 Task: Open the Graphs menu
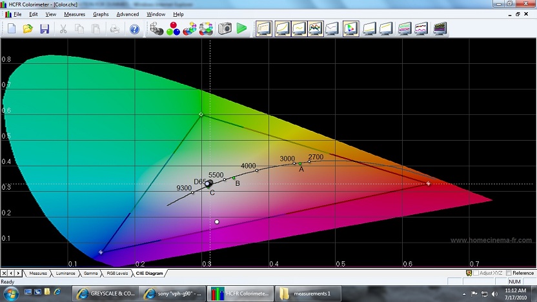101,14
